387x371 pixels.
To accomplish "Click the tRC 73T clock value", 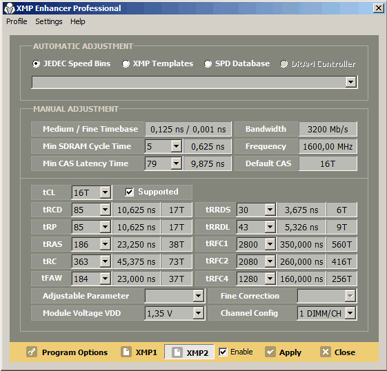I will point(177,261).
